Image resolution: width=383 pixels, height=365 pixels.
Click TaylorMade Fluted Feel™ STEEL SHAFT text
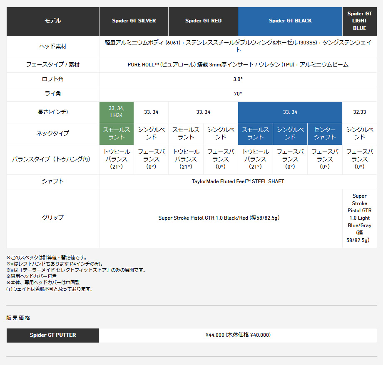(238, 181)
